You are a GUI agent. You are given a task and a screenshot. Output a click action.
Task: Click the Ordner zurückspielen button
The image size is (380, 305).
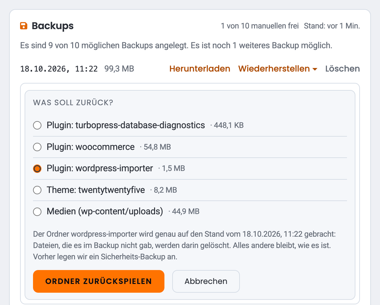[x=99, y=281]
